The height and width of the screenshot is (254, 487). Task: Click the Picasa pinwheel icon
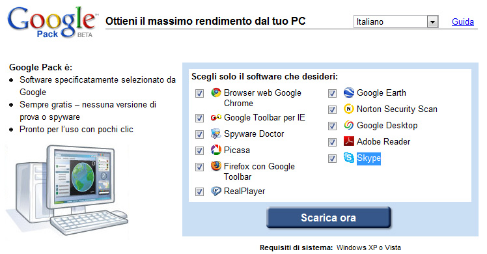click(216, 150)
